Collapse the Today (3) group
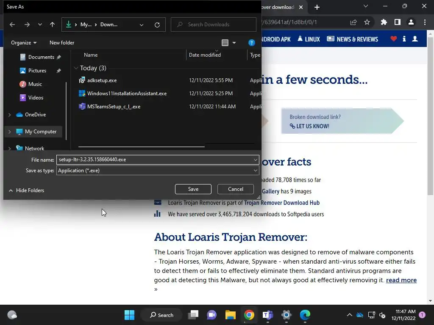Image resolution: width=434 pixels, height=325 pixels. pyautogui.click(x=76, y=68)
